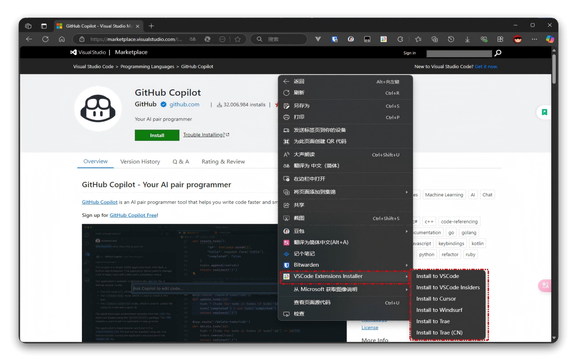This screenshot has width=577, height=361.
Task: Click the green bookmark side widget
Action: point(545,112)
